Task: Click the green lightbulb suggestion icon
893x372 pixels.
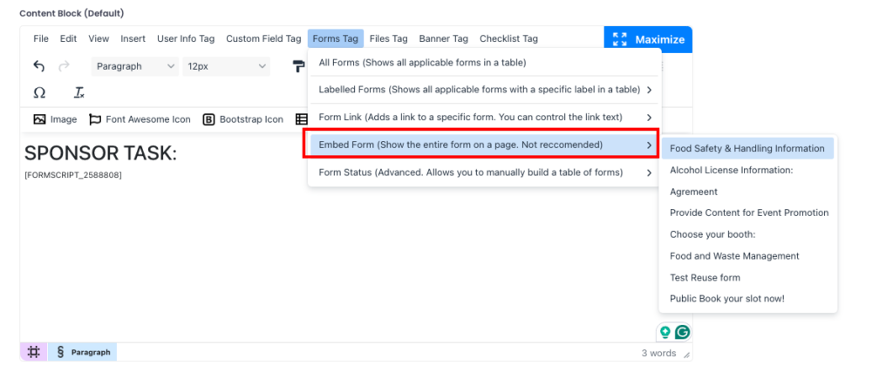Action: point(665,332)
